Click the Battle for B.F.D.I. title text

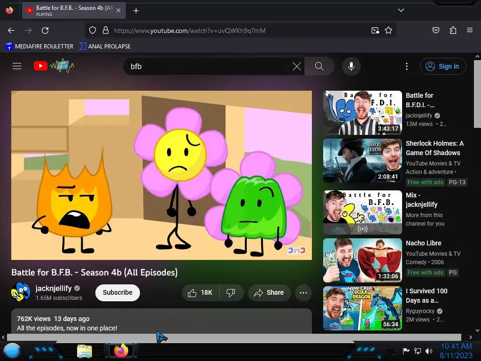[420, 100]
